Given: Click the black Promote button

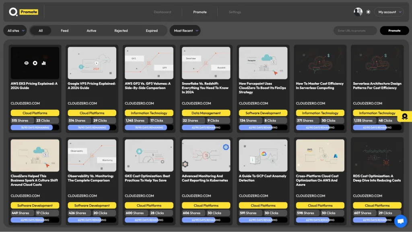Looking at the screenshot, I should (394, 31).
